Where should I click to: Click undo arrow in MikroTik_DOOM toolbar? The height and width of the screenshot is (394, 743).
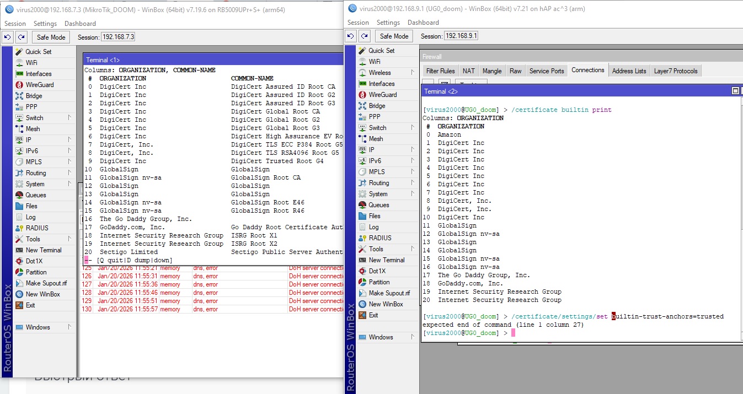coord(8,37)
